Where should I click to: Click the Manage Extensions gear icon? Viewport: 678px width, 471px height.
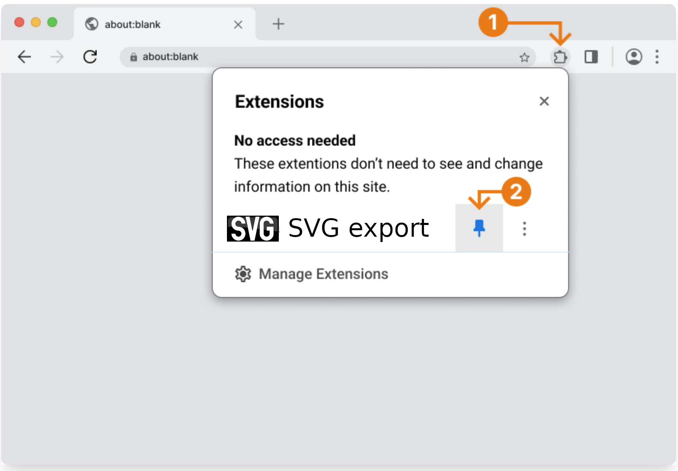click(x=243, y=274)
